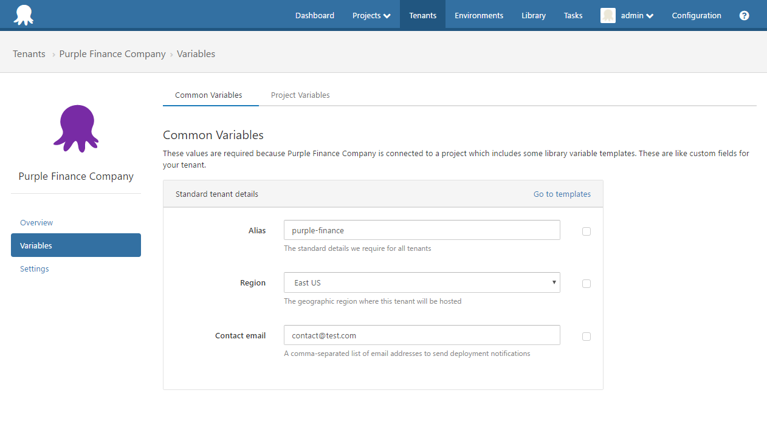Open the help icon in the navigation bar
The height and width of the screenshot is (424, 767).
click(x=744, y=15)
